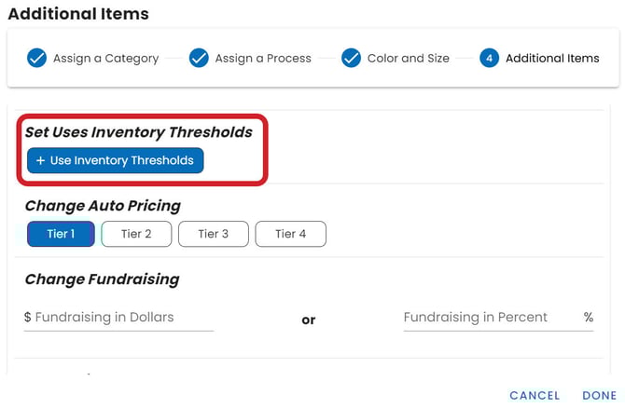Click Done to finish the setup

600,396
